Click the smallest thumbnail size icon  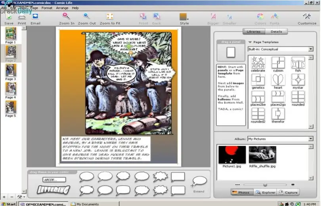(x=237, y=185)
